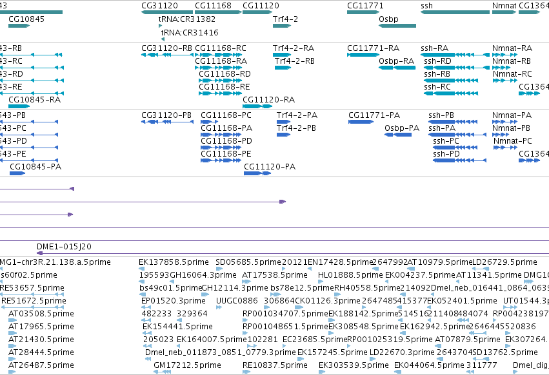Click protein Trf4-2-PA
Image resolution: width=549 pixels, height=375 pixels.
pyautogui.click(x=297, y=115)
